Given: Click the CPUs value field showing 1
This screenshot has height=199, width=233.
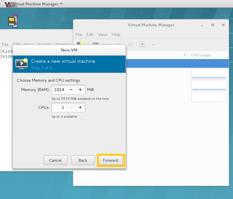Looking at the screenshot, I should [x=59, y=107].
